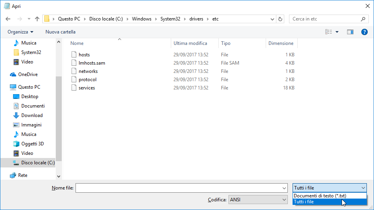Expand the Nome file history dropdown
Viewport: 374px width, 210px height.
pos(284,188)
